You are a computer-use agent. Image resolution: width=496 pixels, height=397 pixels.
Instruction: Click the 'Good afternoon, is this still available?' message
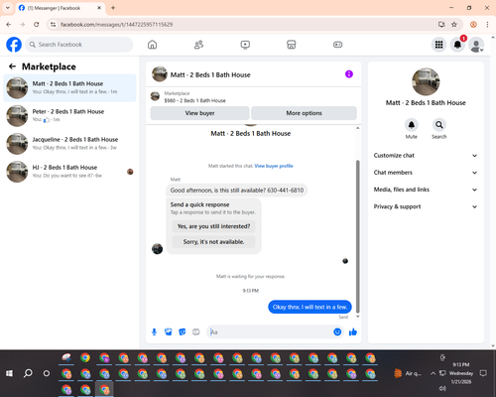point(237,191)
